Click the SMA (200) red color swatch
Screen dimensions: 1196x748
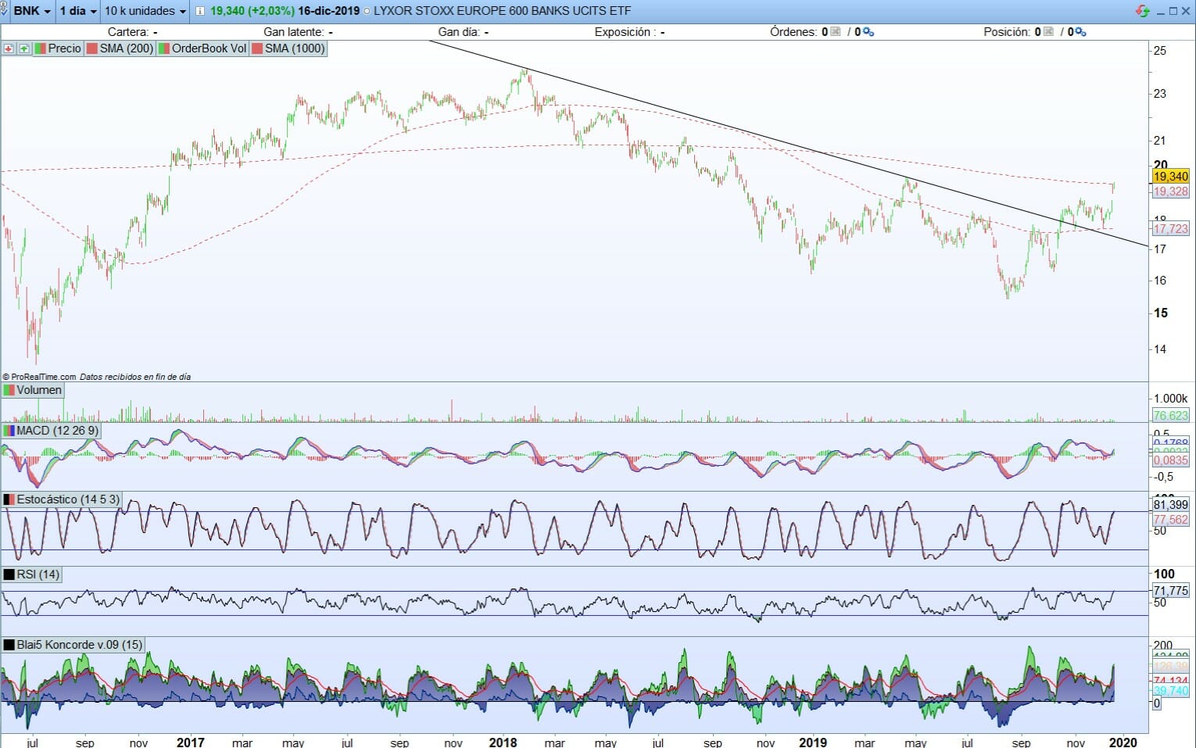pos(92,48)
